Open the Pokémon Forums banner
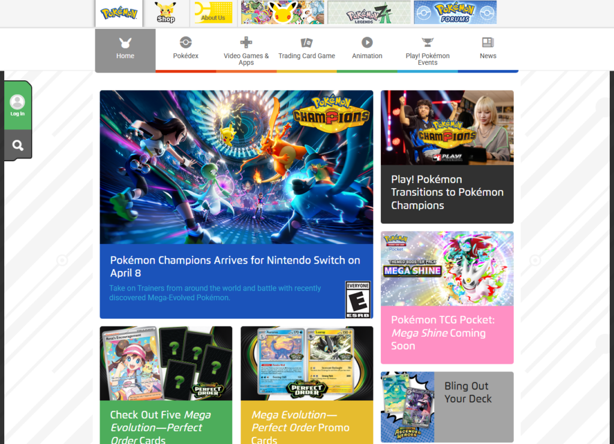The image size is (614, 444). [x=455, y=13]
